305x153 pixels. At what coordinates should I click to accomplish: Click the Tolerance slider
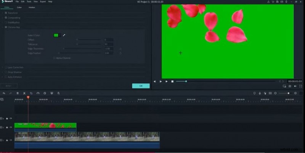88,44
